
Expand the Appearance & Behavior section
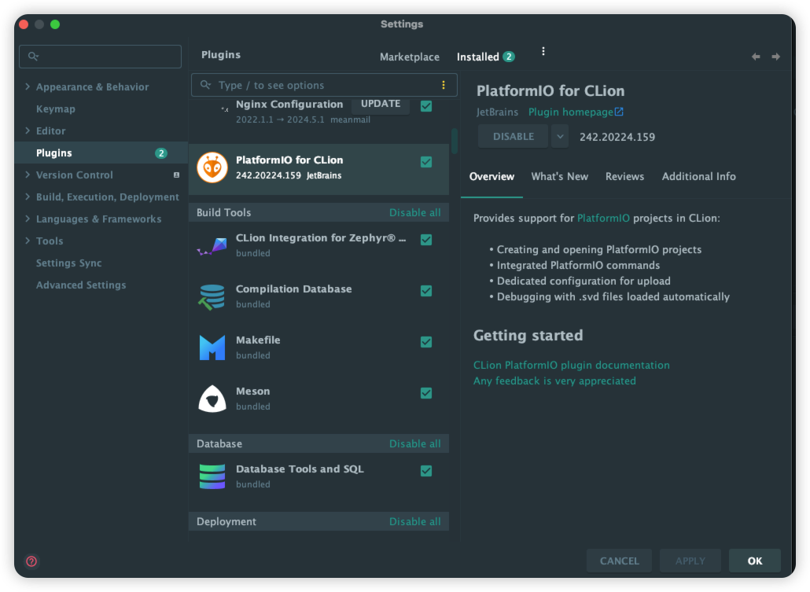click(28, 87)
